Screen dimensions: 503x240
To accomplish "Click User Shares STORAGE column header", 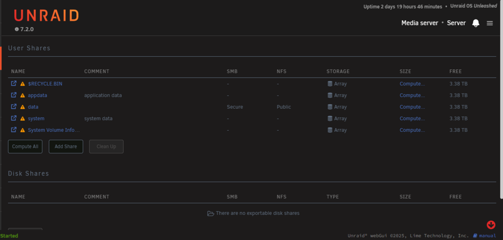I will point(338,71).
